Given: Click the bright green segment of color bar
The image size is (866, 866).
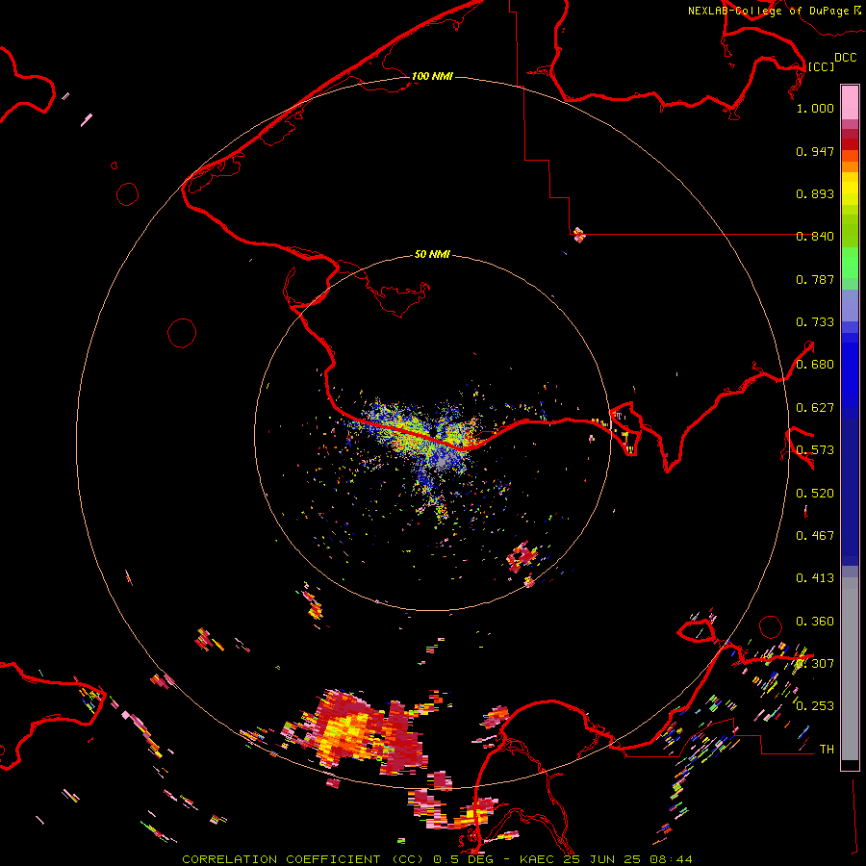Looking at the screenshot, I should click(x=850, y=263).
